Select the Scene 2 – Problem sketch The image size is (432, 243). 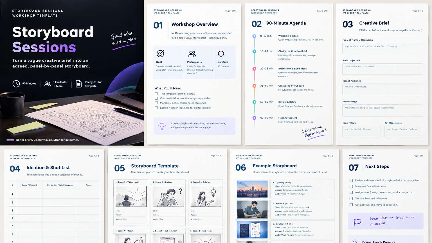pyautogui.click(x=168, y=196)
